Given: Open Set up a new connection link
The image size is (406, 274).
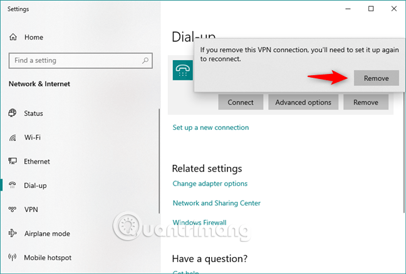Looking at the screenshot, I should tap(211, 127).
